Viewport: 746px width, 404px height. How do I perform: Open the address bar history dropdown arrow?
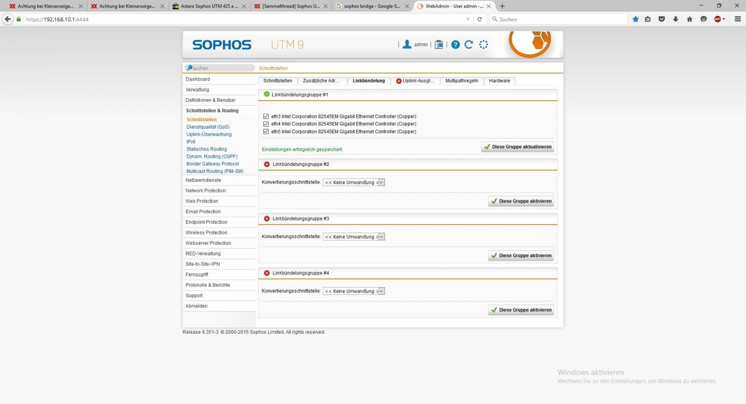[x=468, y=19]
